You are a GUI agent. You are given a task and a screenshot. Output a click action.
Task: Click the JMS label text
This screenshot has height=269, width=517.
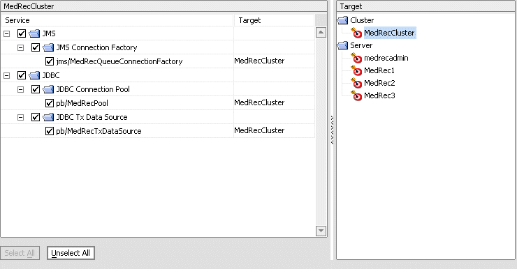click(49, 33)
